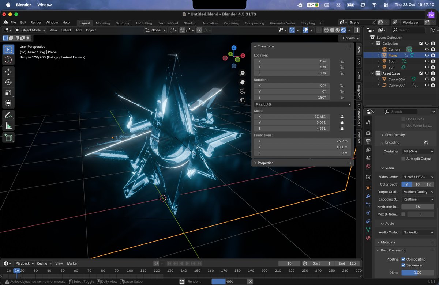Cancel the render with X button

251,282
